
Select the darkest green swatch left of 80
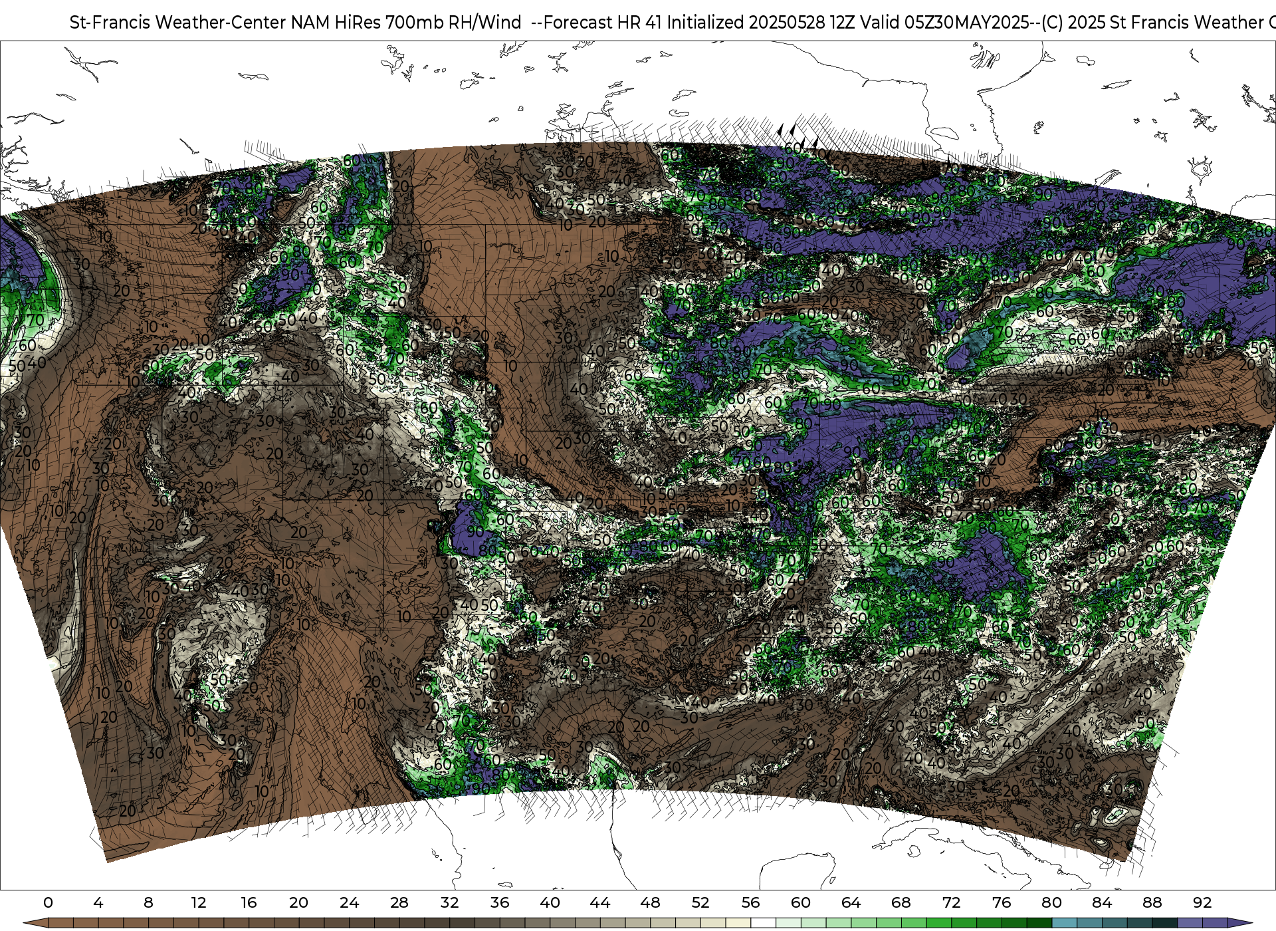point(1039,923)
